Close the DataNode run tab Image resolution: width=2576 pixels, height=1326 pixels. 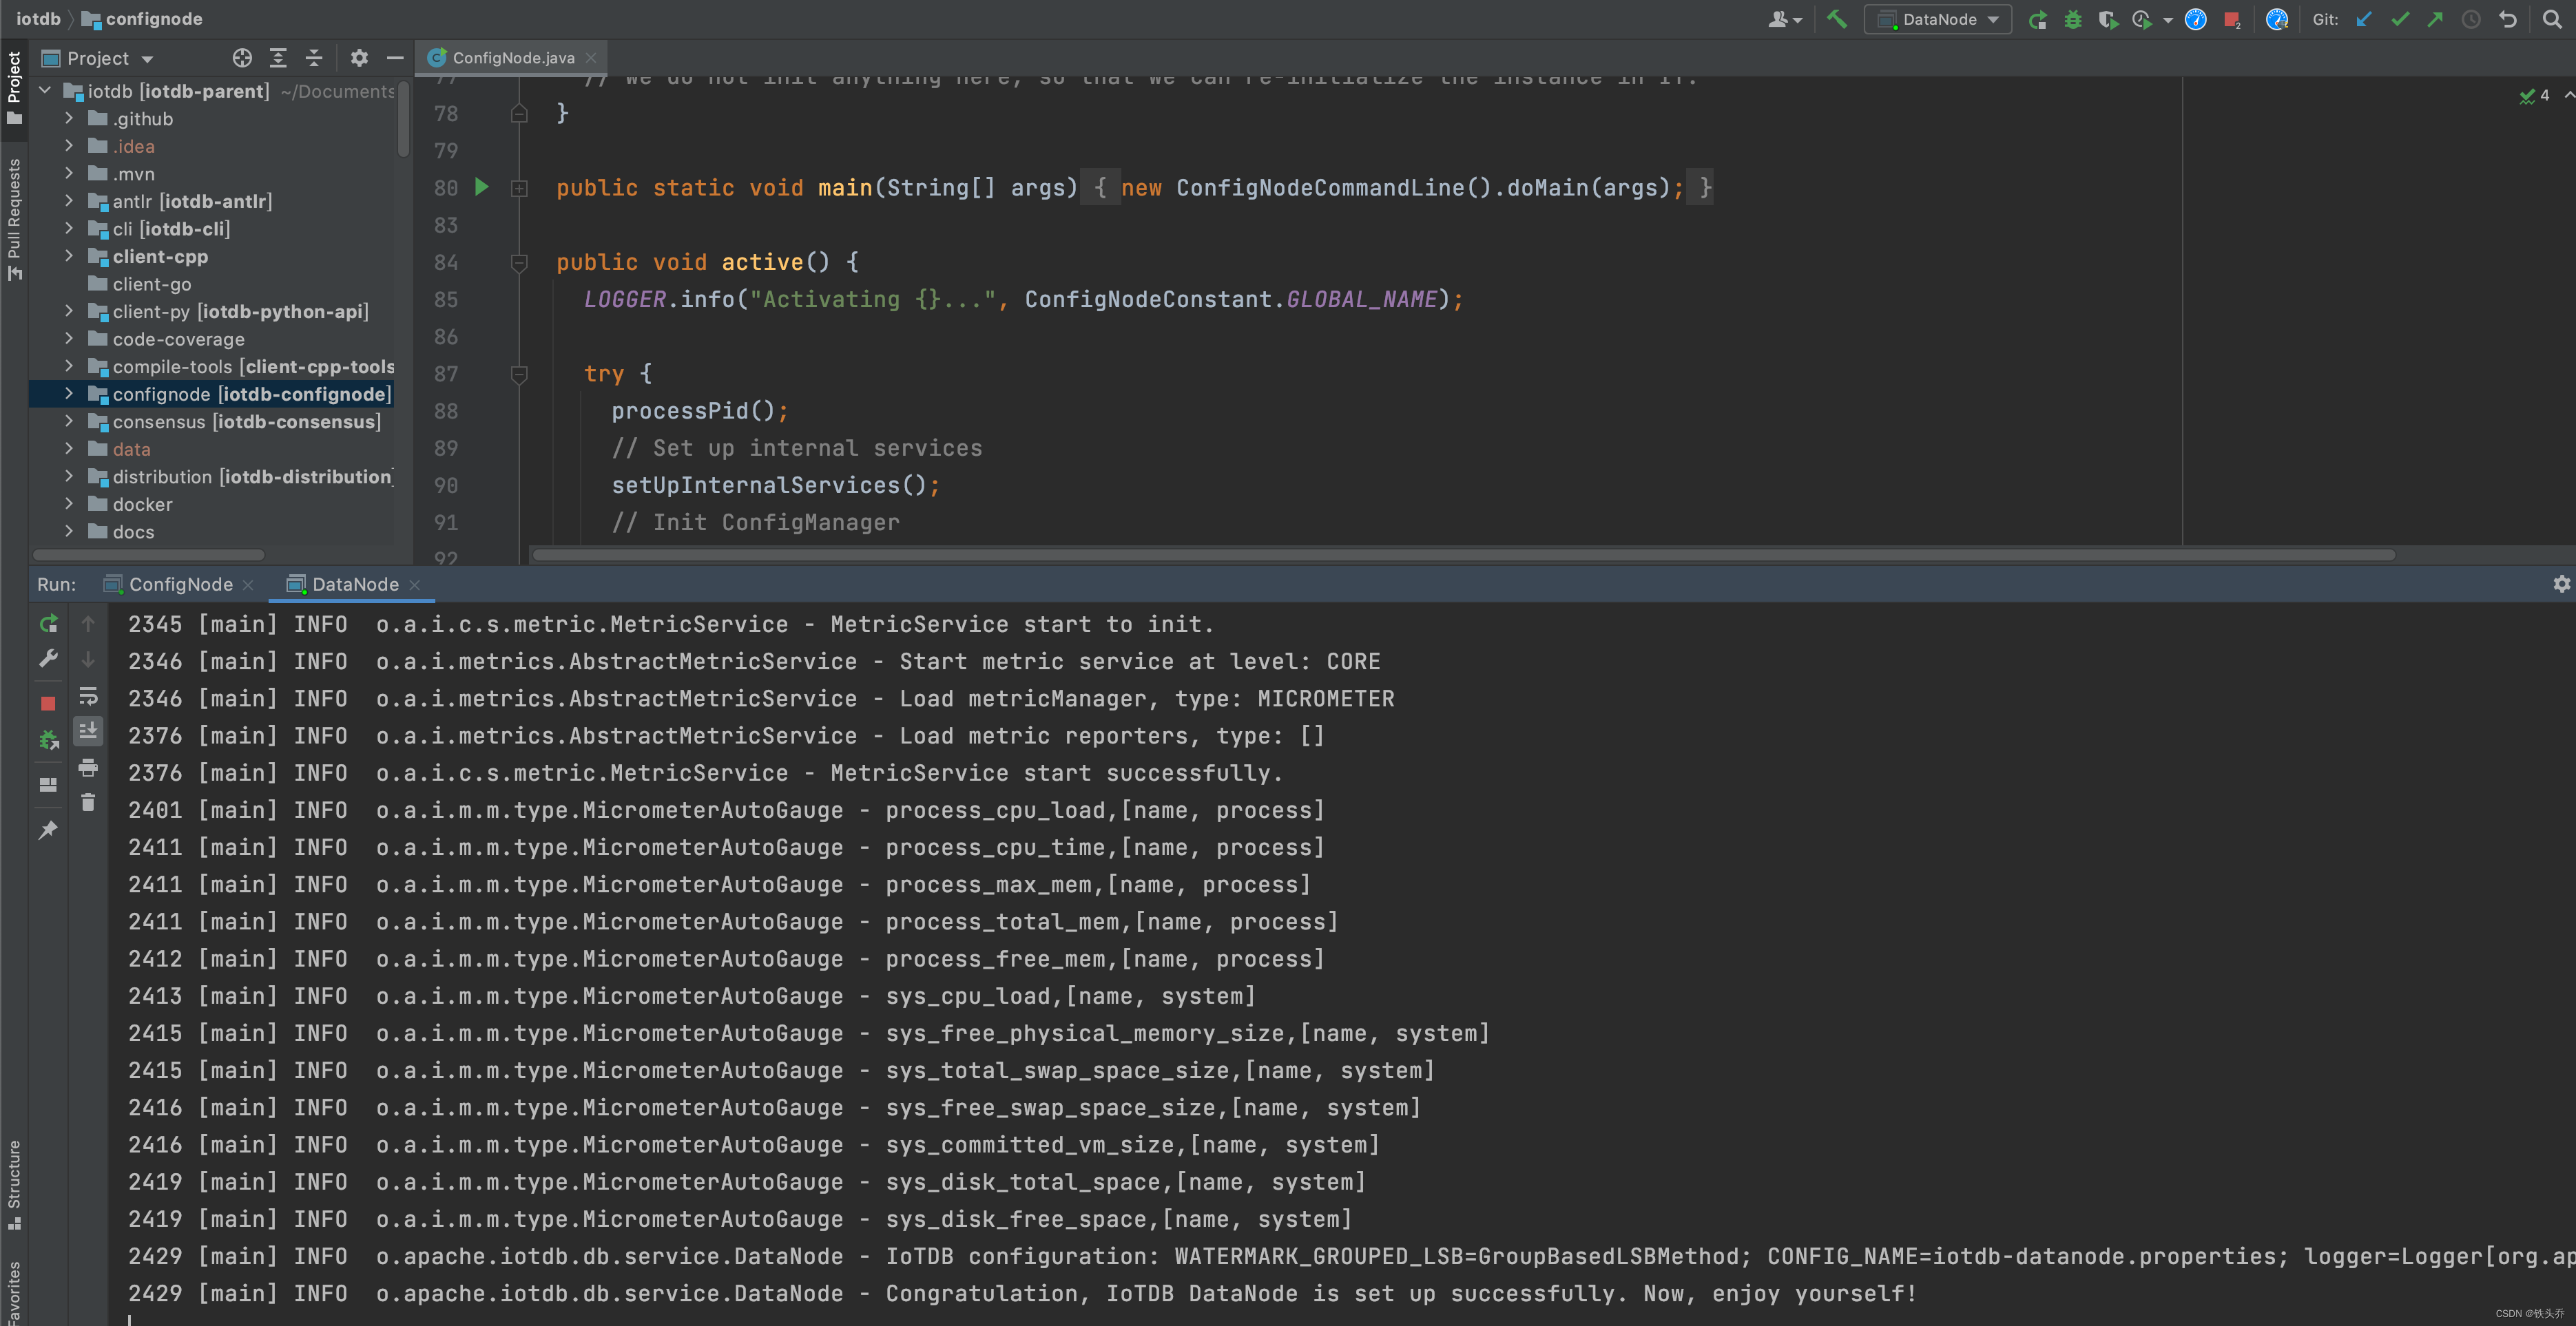click(x=415, y=585)
